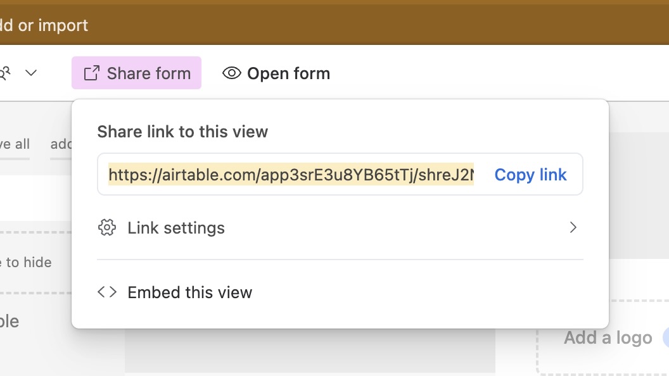Open the Link settings menu entry
The height and width of the screenshot is (376, 669).
176,228
